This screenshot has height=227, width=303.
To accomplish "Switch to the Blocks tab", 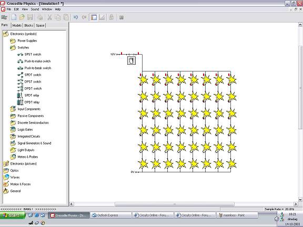I will (28, 25).
